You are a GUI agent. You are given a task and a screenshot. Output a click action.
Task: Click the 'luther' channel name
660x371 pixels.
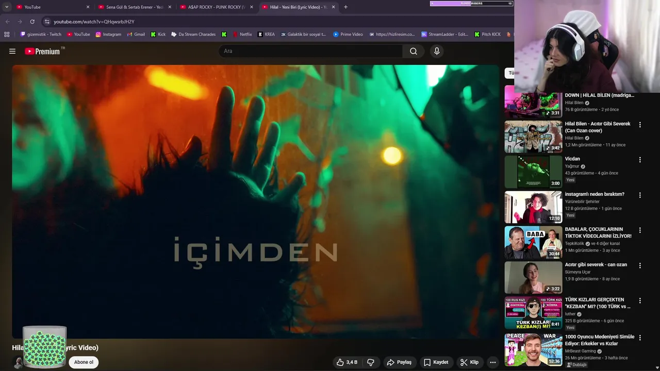point(570,314)
